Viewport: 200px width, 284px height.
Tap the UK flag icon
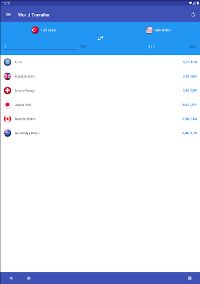pos(7,77)
